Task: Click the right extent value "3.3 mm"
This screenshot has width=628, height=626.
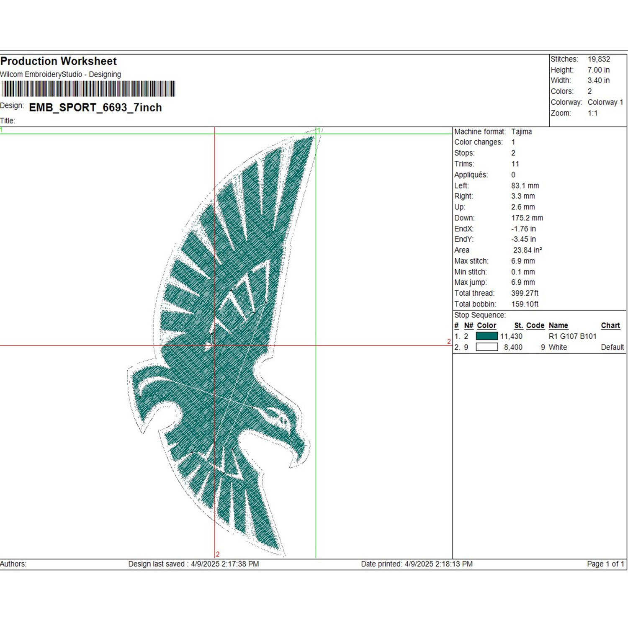Action: (x=523, y=196)
